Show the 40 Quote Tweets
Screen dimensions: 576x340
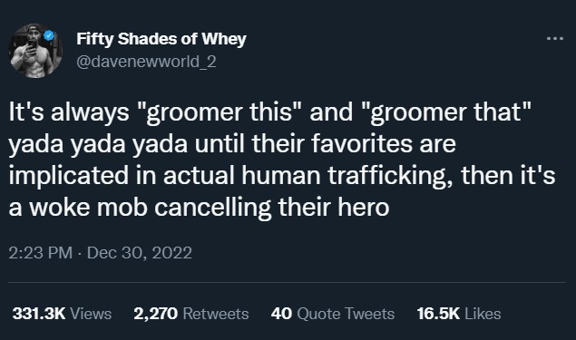pos(333,314)
